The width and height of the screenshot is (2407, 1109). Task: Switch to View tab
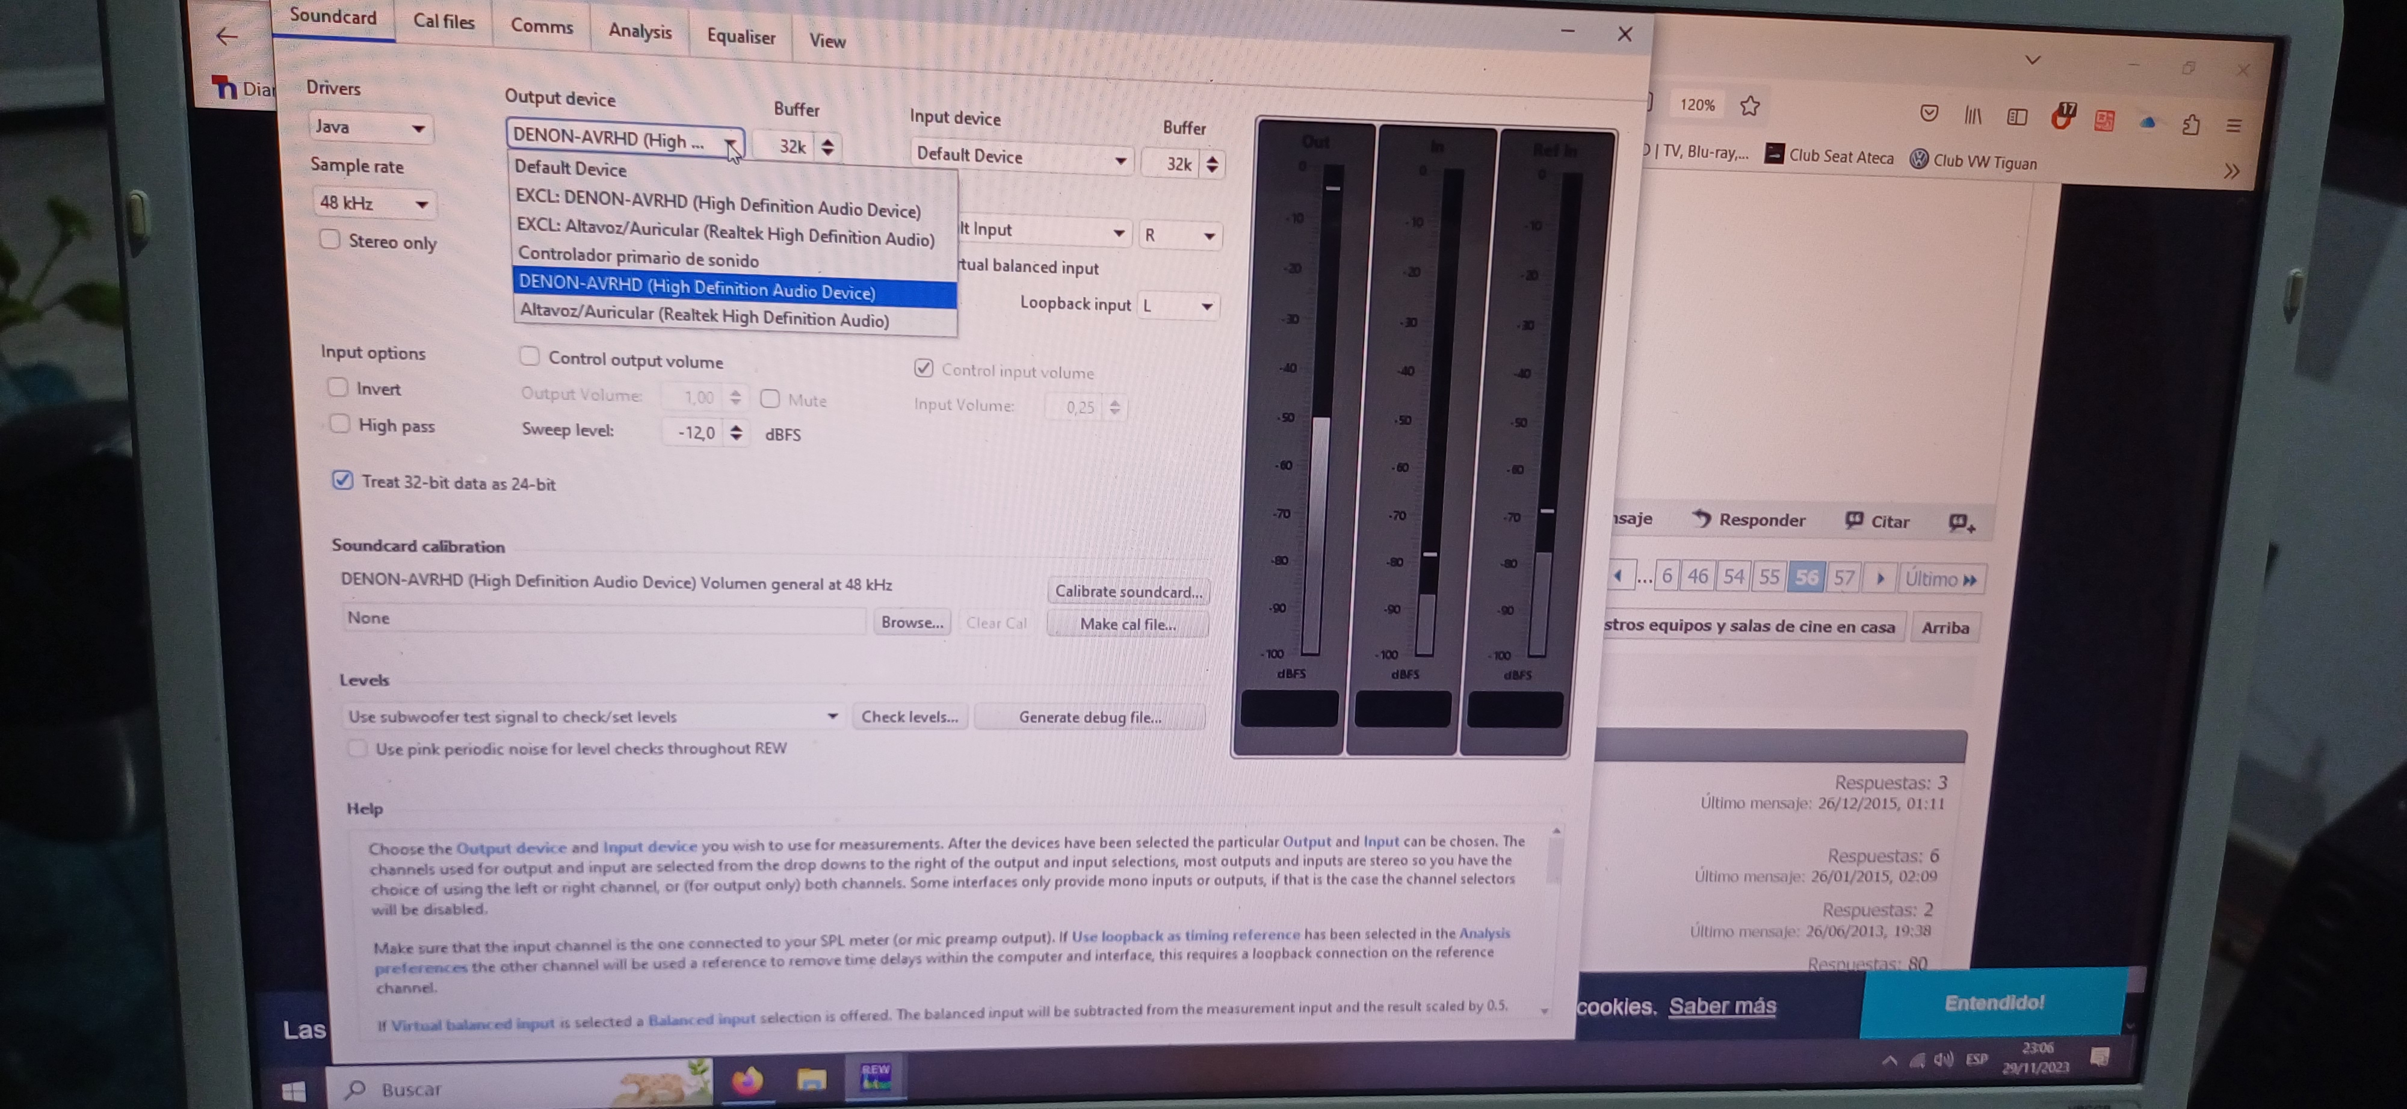tap(827, 41)
